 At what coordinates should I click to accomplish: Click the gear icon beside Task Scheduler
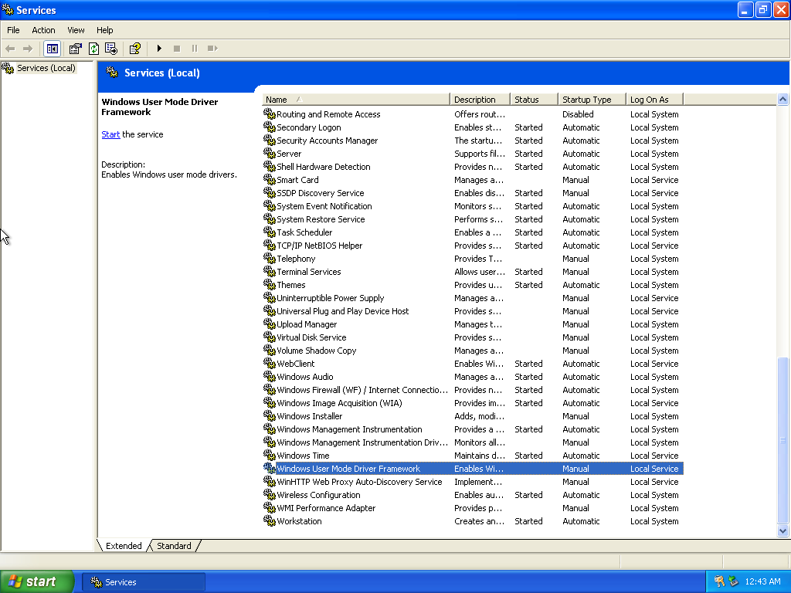[x=270, y=232]
